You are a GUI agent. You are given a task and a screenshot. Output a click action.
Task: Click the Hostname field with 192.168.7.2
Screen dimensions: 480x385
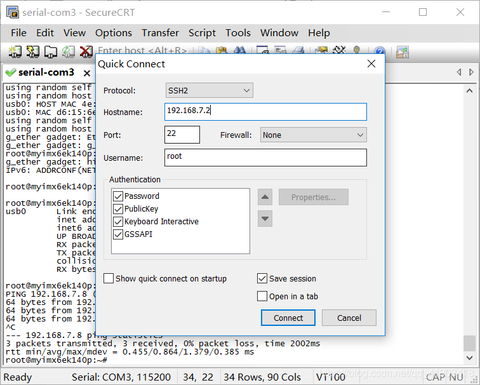tap(265, 112)
